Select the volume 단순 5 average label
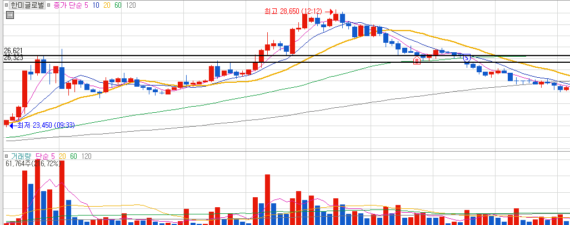570x225 pixels. pyautogui.click(x=44, y=156)
